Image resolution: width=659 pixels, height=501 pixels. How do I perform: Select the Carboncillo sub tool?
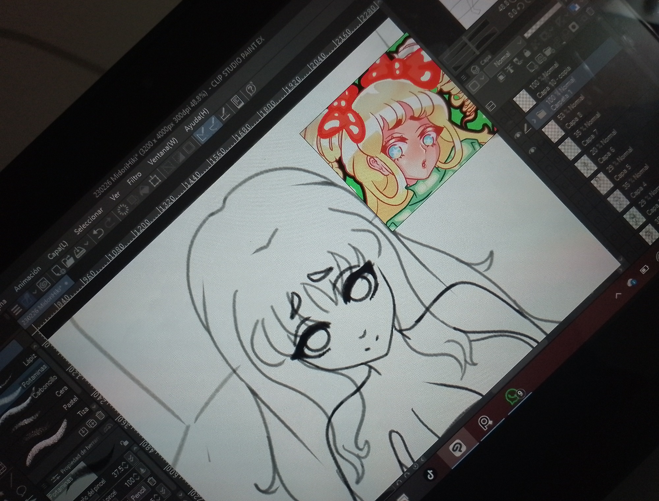[x=45, y=388]
